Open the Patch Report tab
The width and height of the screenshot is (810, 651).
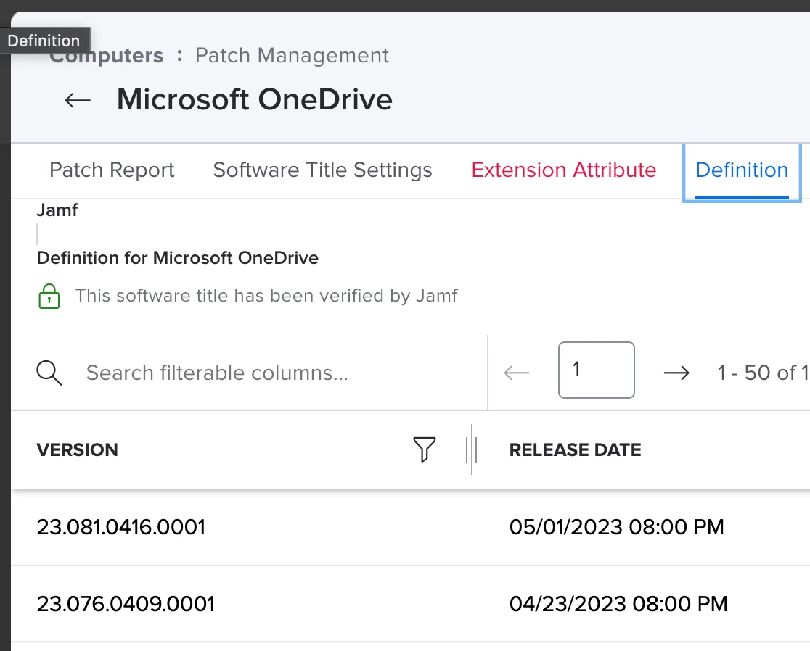tap(112, 170)
